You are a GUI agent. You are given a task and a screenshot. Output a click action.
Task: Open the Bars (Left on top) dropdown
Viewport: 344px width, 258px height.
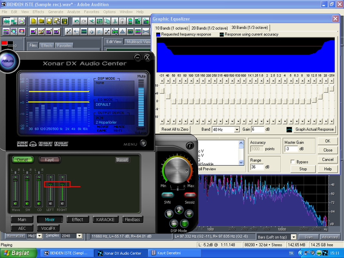pos(293,237)
